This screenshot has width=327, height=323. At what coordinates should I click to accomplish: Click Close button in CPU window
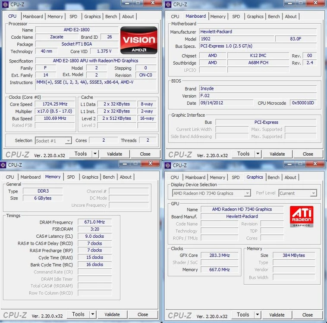click(x=145, y=154)
